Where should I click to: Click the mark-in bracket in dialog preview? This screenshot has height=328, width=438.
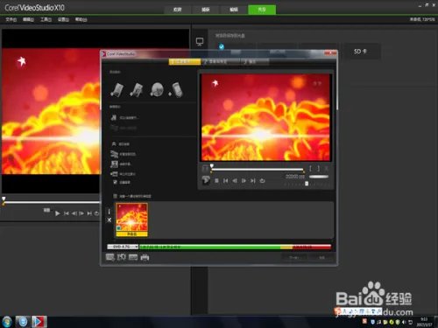[310, 169]
